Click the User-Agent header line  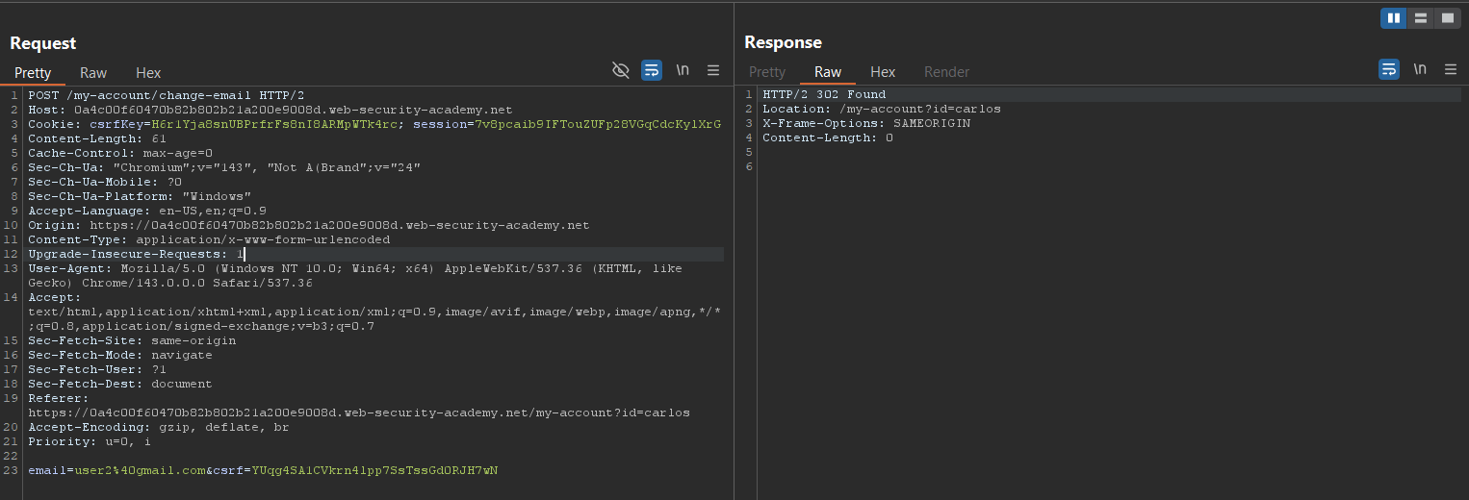(355, 275)
